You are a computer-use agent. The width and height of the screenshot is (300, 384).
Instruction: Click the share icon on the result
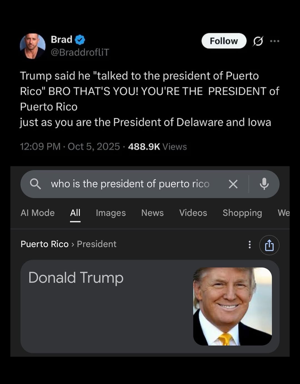[x=269, y=245]
